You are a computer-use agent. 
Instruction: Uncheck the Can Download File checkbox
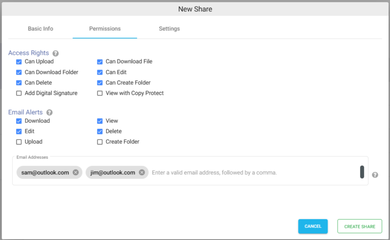[x=100, y=62]
